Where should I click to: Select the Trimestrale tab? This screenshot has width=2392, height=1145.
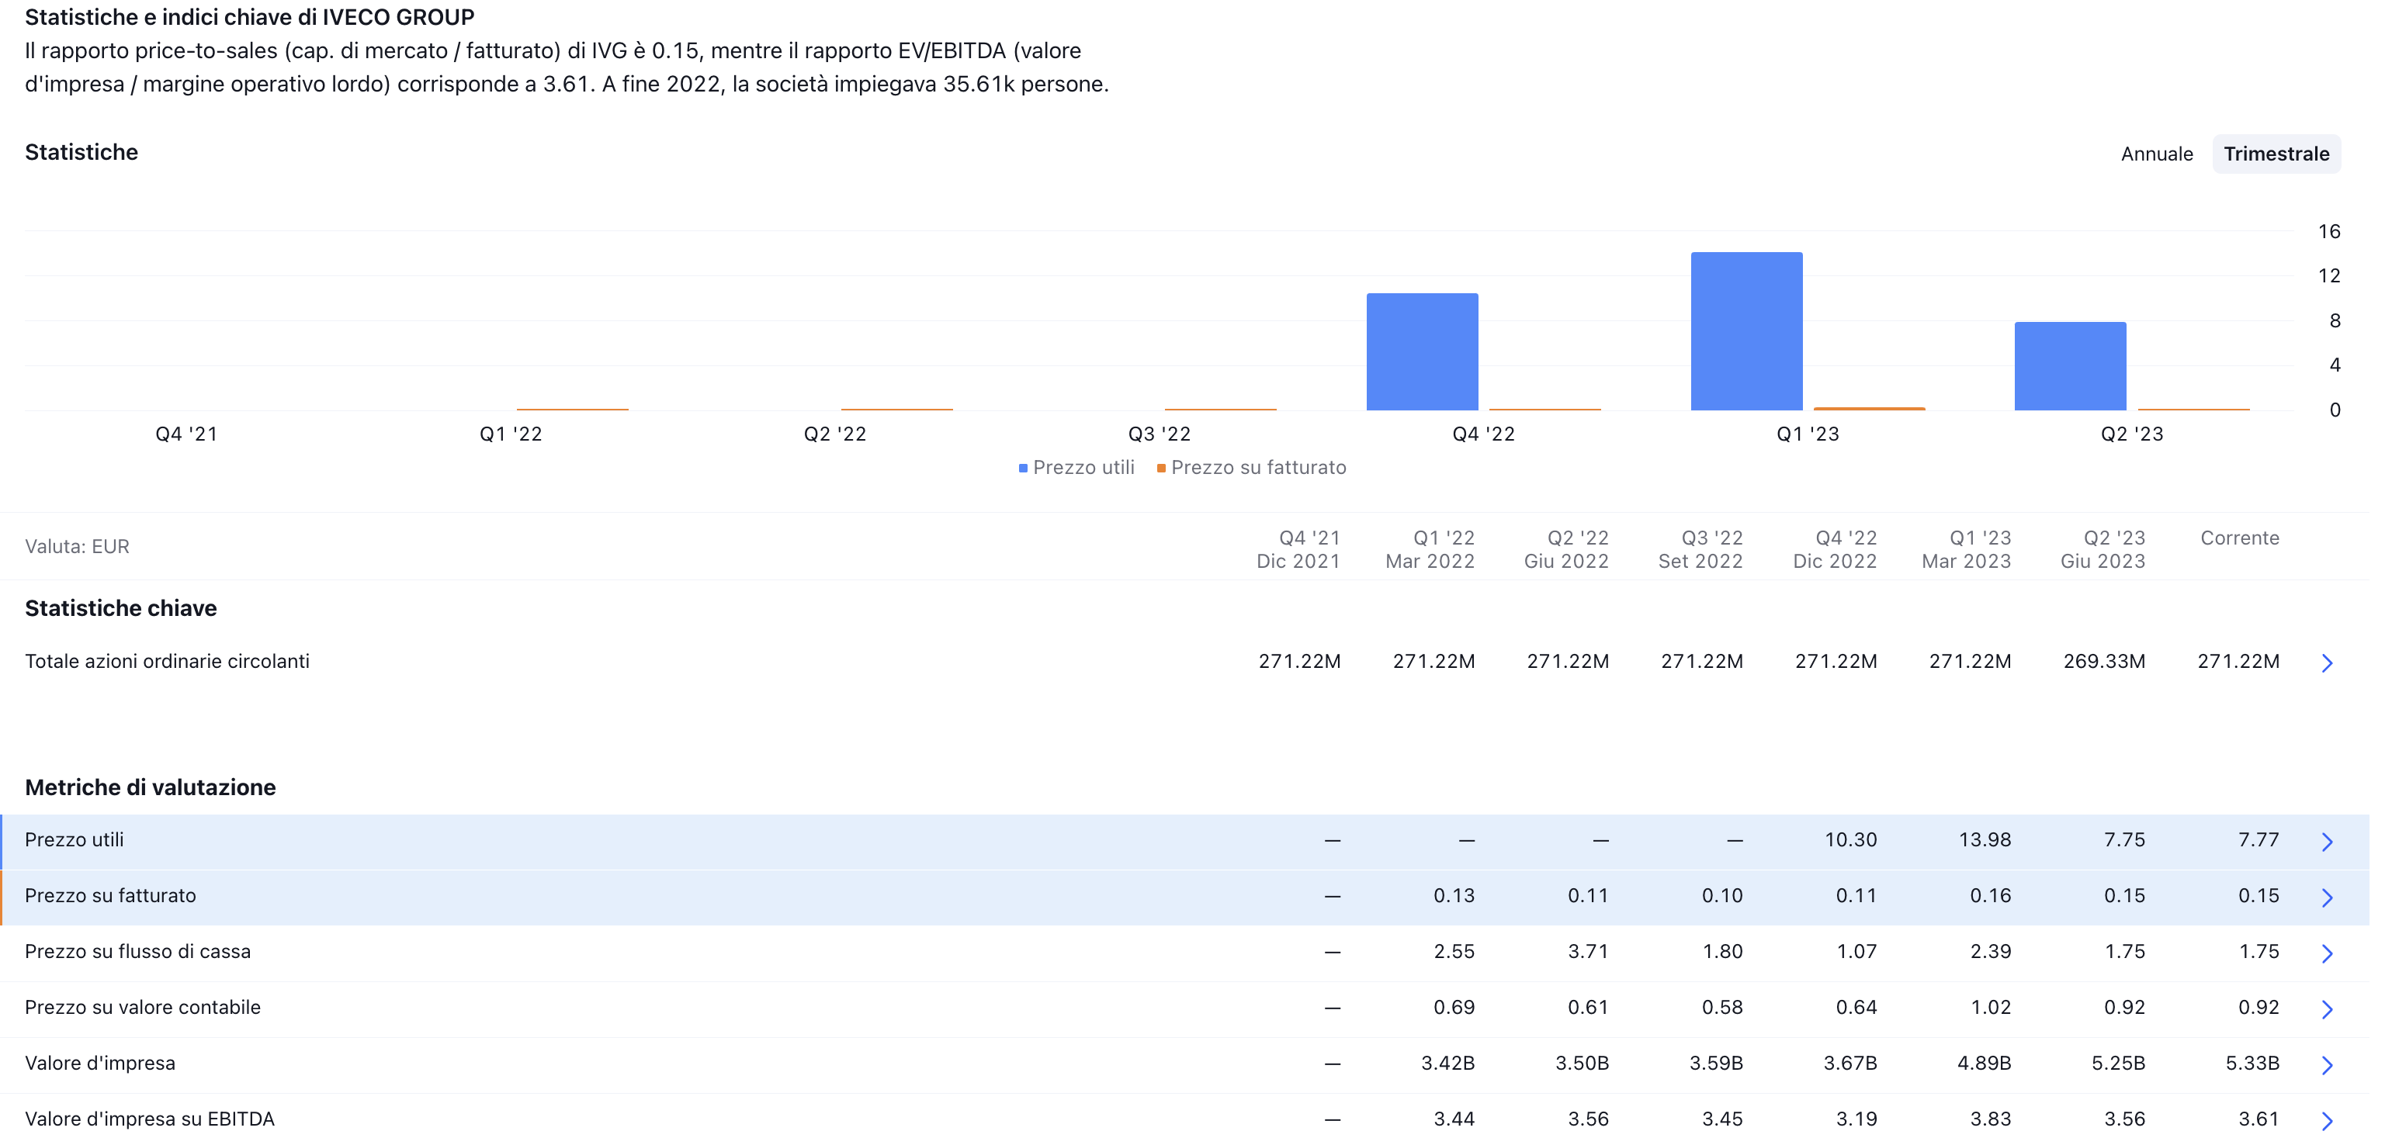tap(2276, 154)
